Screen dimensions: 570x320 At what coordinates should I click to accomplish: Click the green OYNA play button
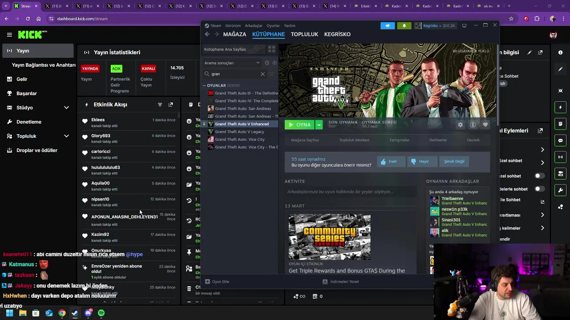click(300, 125)
